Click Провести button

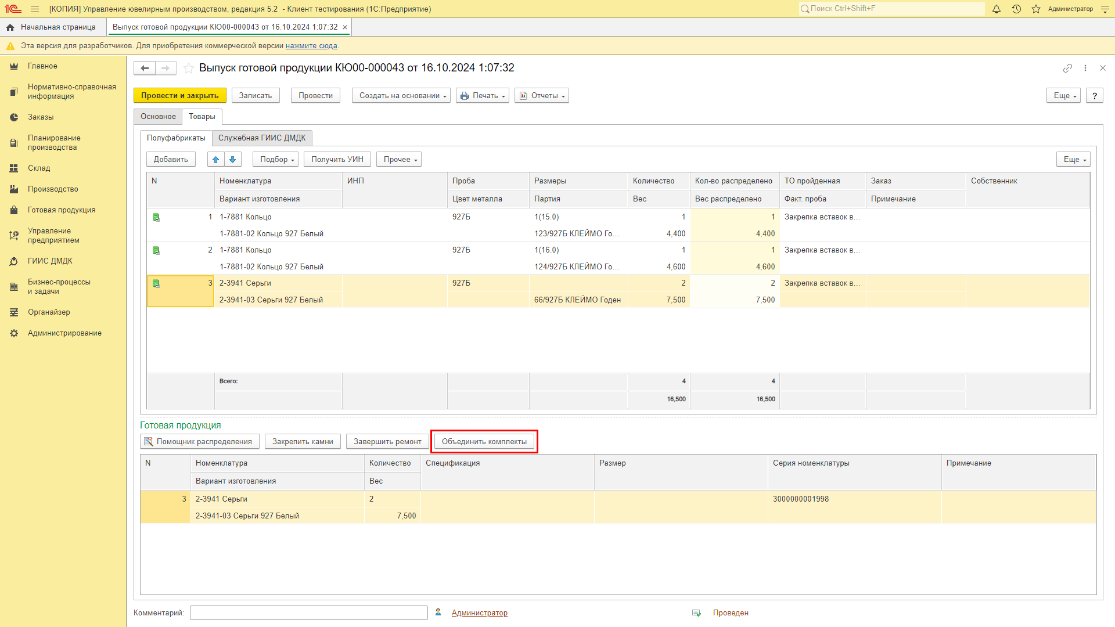pyautogui.click(x=316, y=96)
